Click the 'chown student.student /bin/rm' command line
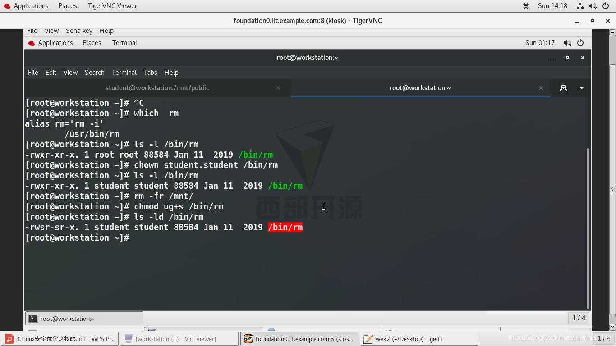Screen dimensions: 616x346 tap(152, 165)
